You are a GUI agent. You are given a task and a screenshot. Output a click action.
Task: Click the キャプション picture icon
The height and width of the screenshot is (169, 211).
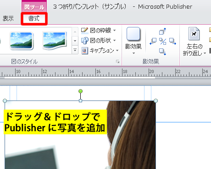click(84, 51)
